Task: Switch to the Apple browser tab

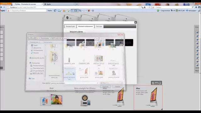Action: [x=59, y=4]
